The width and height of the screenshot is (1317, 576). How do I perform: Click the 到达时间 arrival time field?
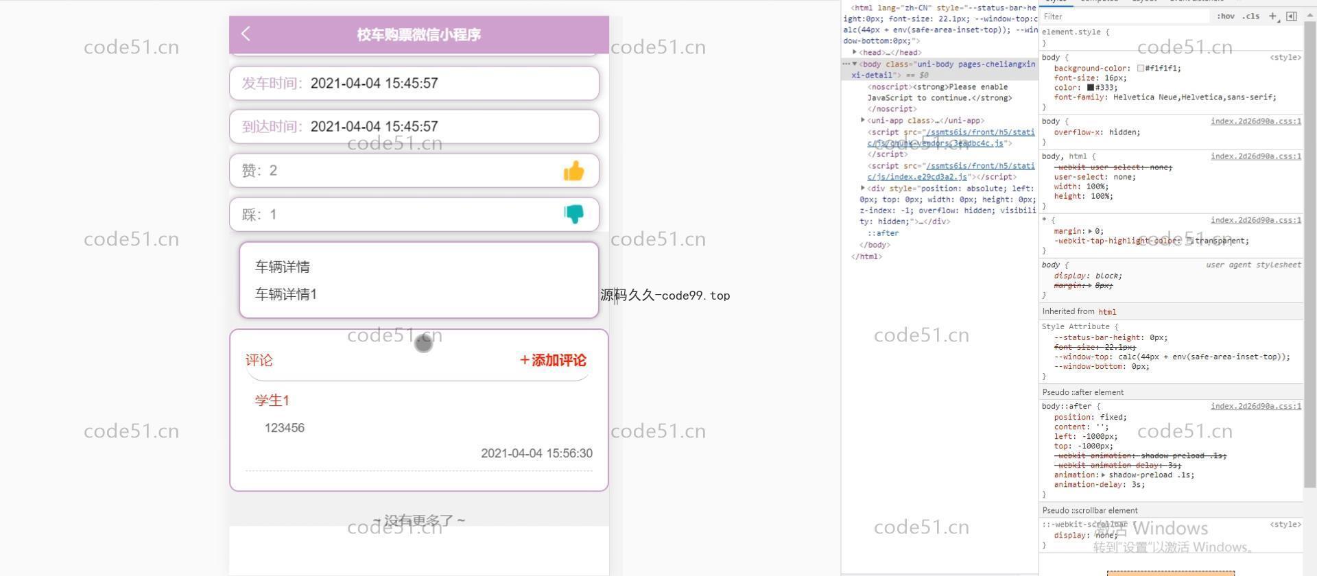point(414,127)
